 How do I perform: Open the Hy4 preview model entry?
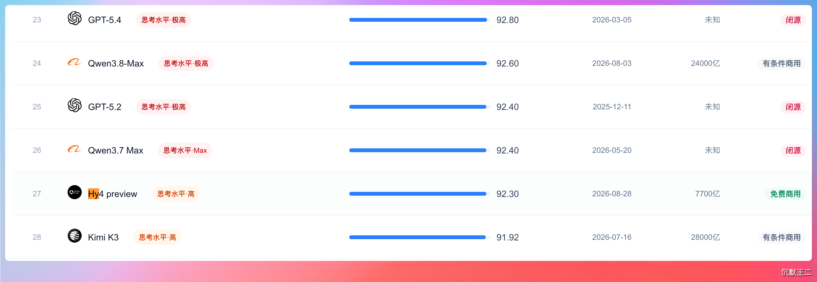(112, 194)
